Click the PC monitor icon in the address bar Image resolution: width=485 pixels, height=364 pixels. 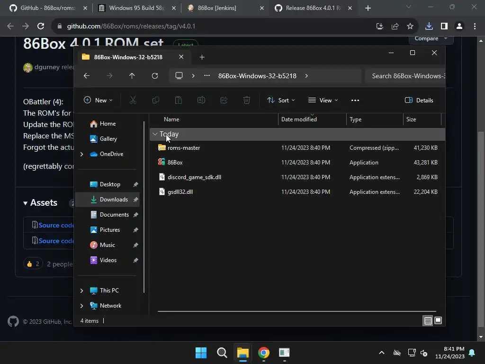pyautogui.click(x=179, y=76)
